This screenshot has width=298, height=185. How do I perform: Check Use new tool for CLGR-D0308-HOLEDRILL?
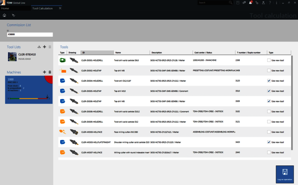pyautogui.click(x=269, y=111)
